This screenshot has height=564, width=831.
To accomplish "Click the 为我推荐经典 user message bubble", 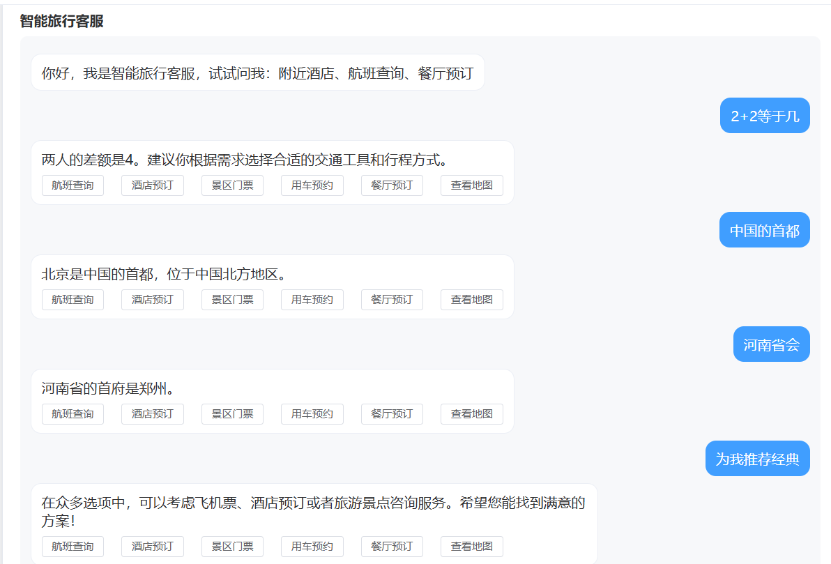I will (x=757, y=459).
